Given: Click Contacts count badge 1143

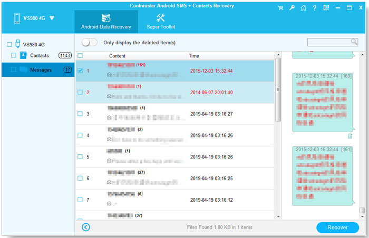Looking at the screenshot, I should tap(65, 55).
